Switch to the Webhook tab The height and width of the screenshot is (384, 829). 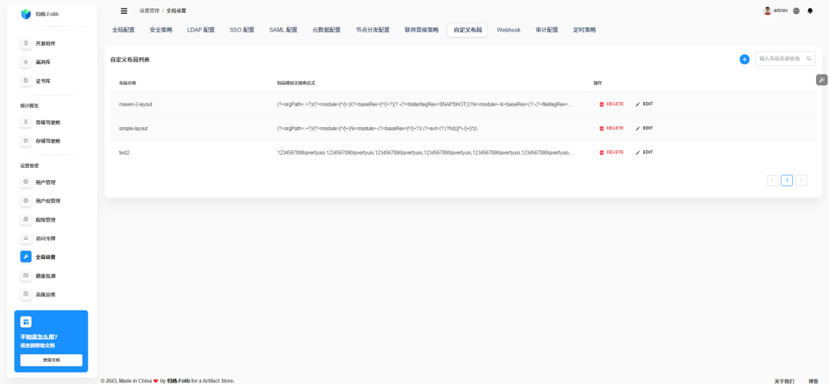pos(509,30)
